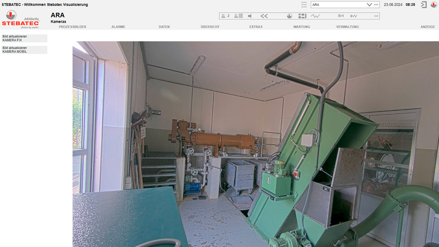
Task: Open the ellipsis next to ARA dropdown
Action: [x=376, y=5]
